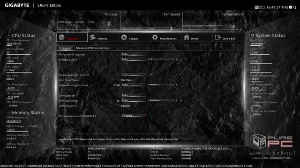Expand the CPU Upgrade dropdown
This screenshot has width=300, height=168.
click(133, 95)
